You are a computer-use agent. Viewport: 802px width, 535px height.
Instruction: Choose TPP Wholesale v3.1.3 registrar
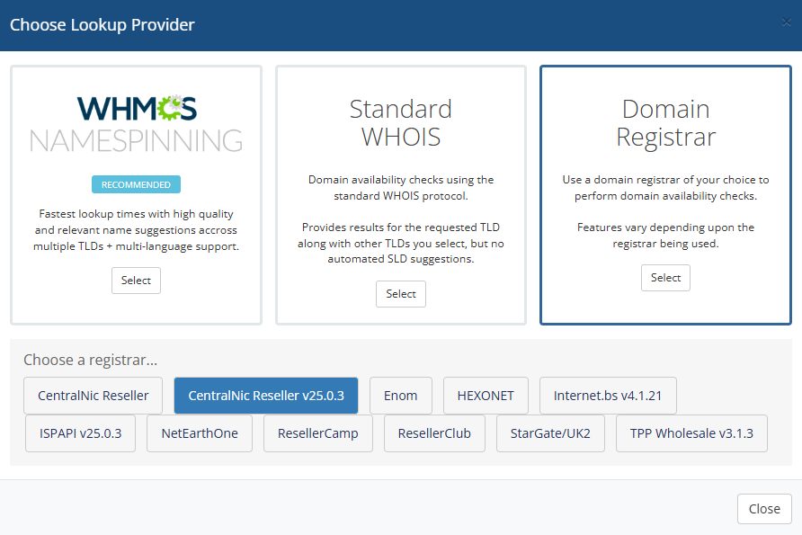click(x=691, y=433)
